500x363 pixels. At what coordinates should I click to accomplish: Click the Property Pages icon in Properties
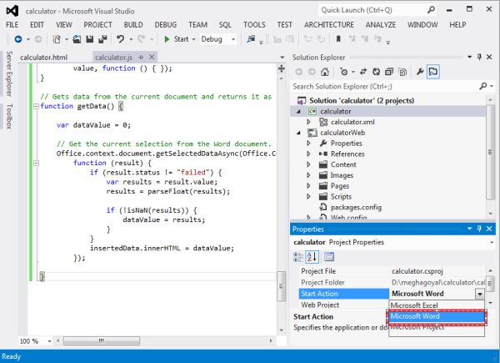[329, 256]
